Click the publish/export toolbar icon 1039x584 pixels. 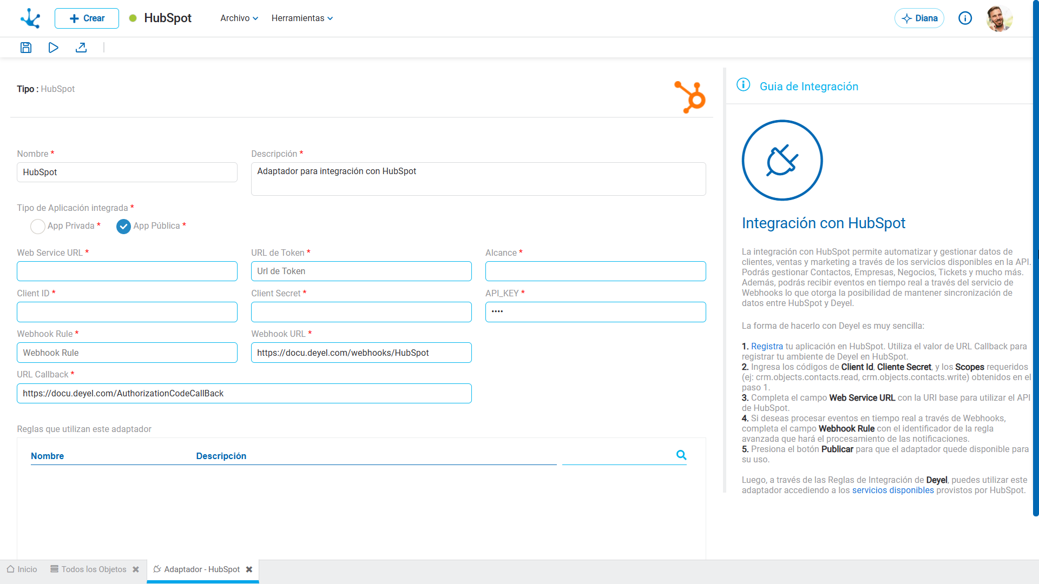(81, 48)
